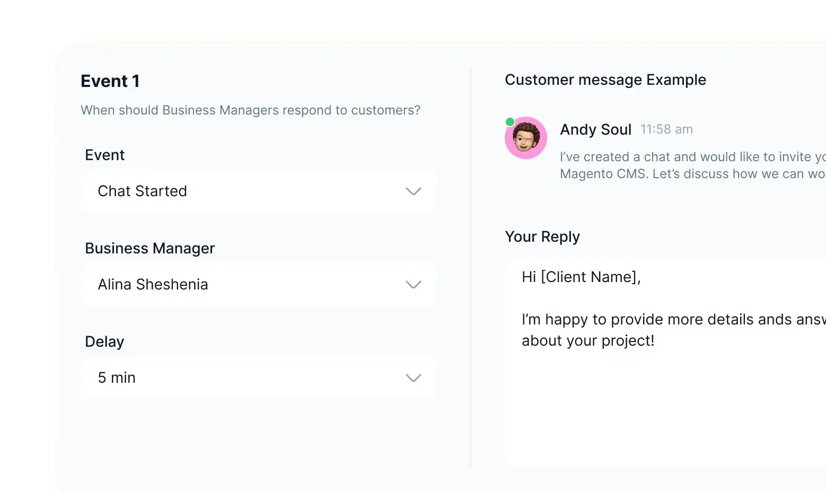Click the 11:58 am timestamp

[666, 129]
